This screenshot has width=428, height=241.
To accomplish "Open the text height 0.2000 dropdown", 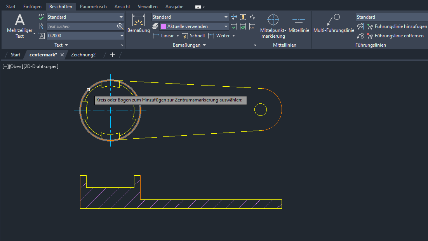I will 122,36.
